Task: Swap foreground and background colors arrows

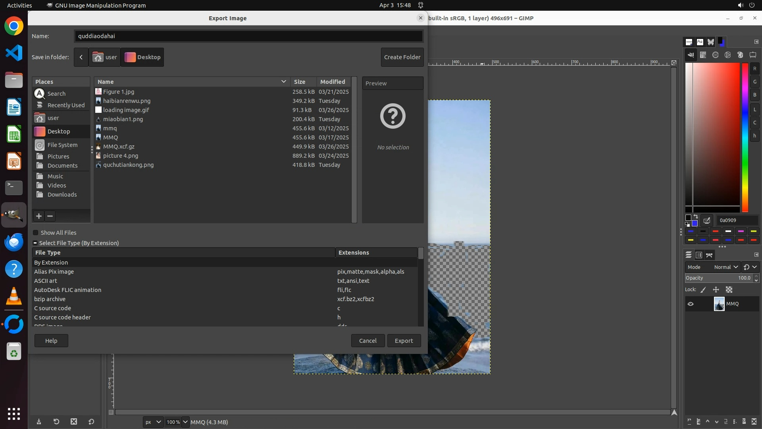Action: (x=696, y=217)
